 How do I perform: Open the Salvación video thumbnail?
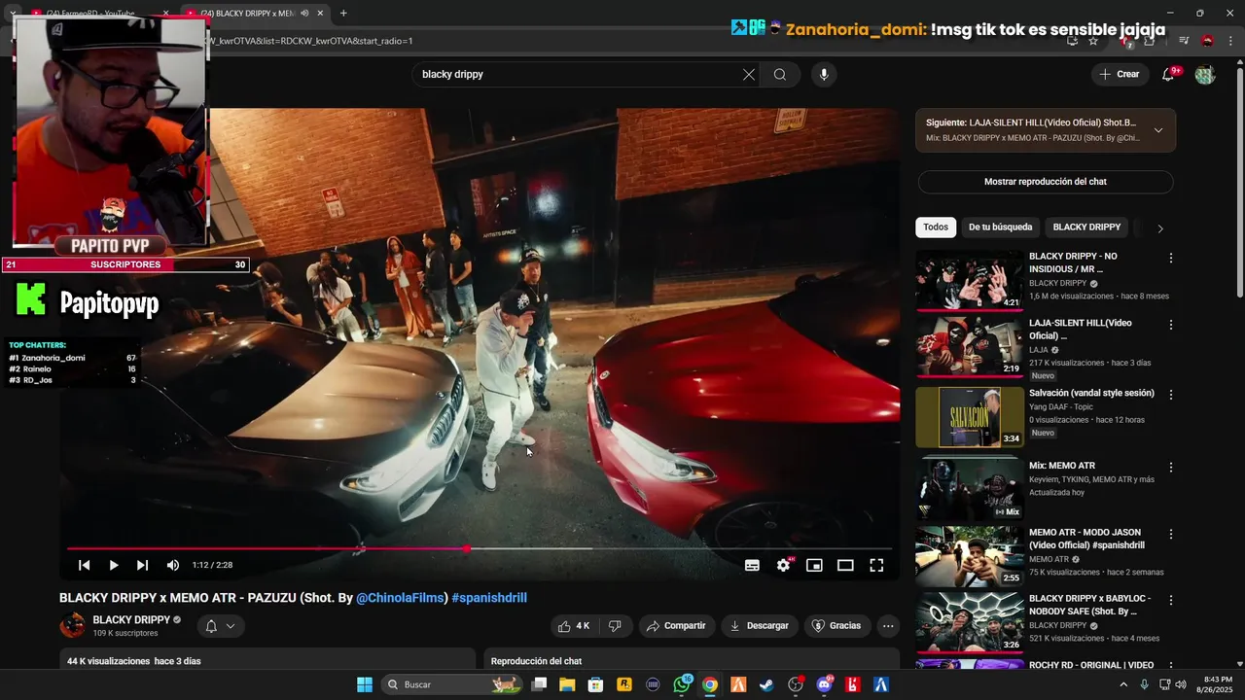tap(970, 417)
